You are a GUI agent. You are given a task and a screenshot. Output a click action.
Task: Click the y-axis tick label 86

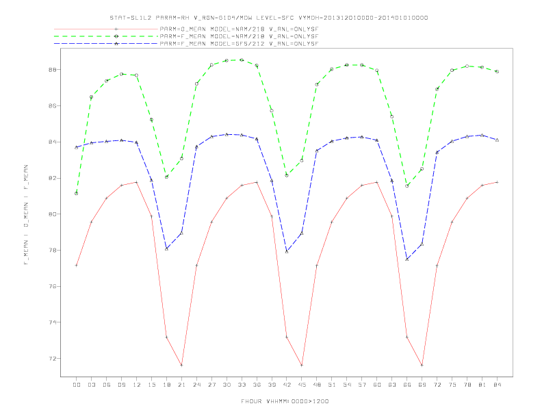click(x=53, y=106)
